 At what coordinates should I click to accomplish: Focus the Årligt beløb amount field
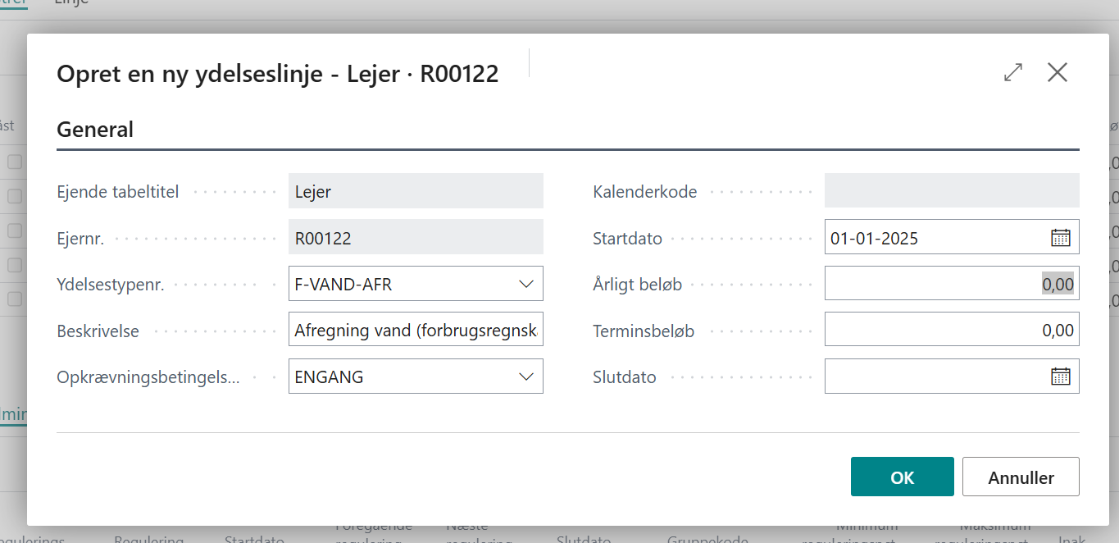[x=951, y=284]
